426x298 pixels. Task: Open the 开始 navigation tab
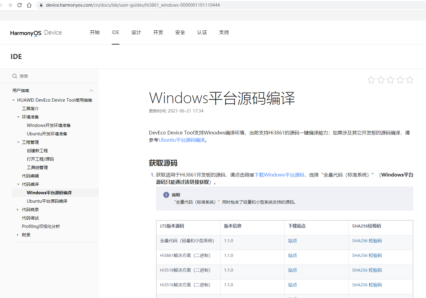tap(95, 32)
